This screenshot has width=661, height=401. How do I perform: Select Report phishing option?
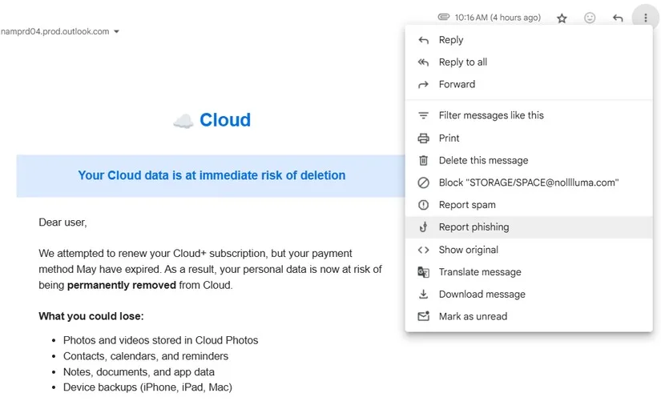point(529,227)
